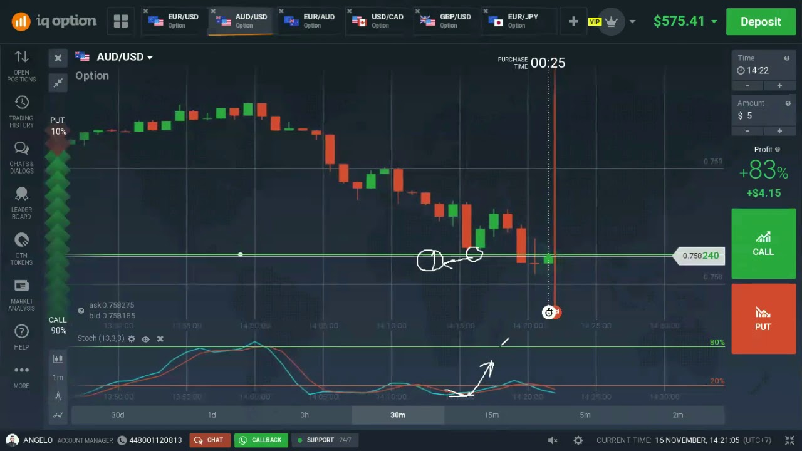Open the Open Positions panel
This screenshot has height=451, width=802.
coord(21,66)
